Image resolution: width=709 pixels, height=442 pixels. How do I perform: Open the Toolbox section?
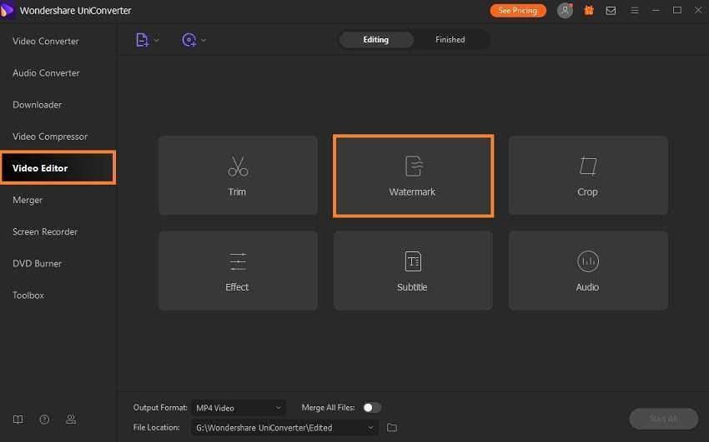click(28, 295)
